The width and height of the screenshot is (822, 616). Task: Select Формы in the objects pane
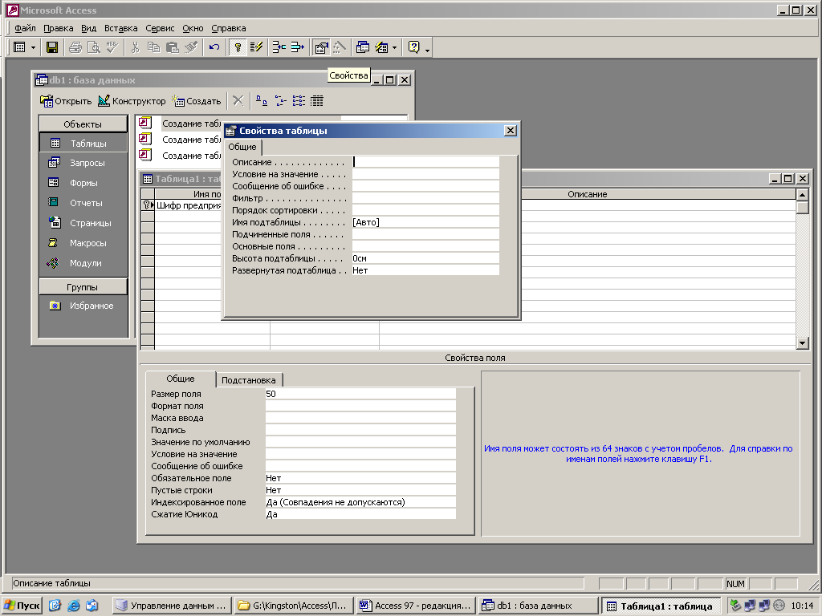(x=83, y=183)
